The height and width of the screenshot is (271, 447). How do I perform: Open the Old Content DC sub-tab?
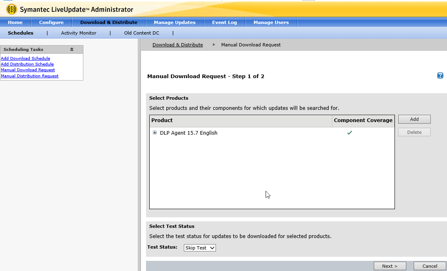142,33
